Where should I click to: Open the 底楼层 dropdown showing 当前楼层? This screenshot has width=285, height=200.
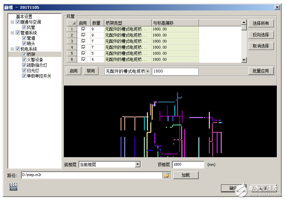pos(138,164)
